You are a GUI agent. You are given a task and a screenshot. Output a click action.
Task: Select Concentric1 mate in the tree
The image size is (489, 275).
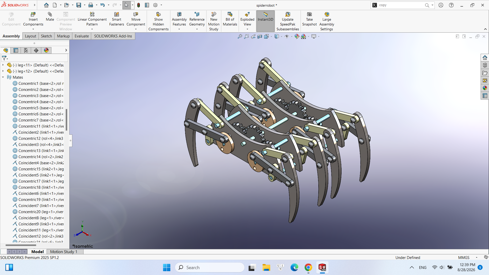click(x=38, y=83)
